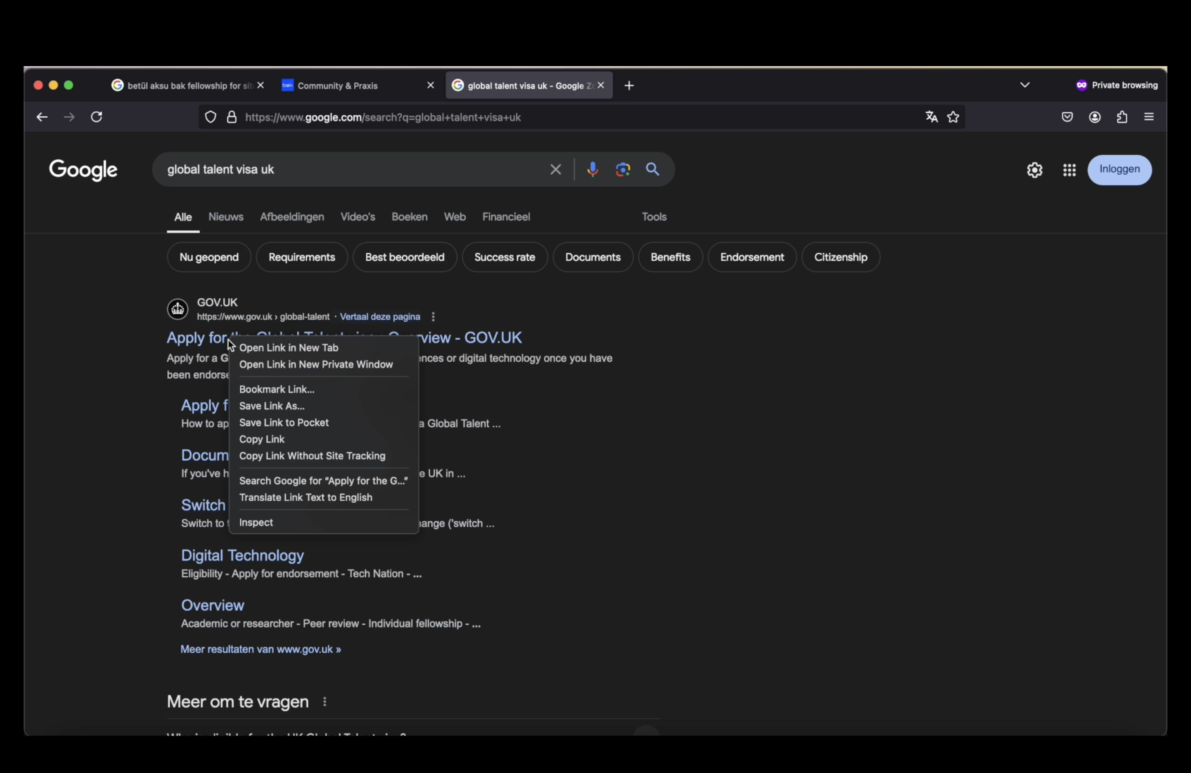The image size is (1191, 773).
Task: Select the Nieuws search tab
Action: 226,216
